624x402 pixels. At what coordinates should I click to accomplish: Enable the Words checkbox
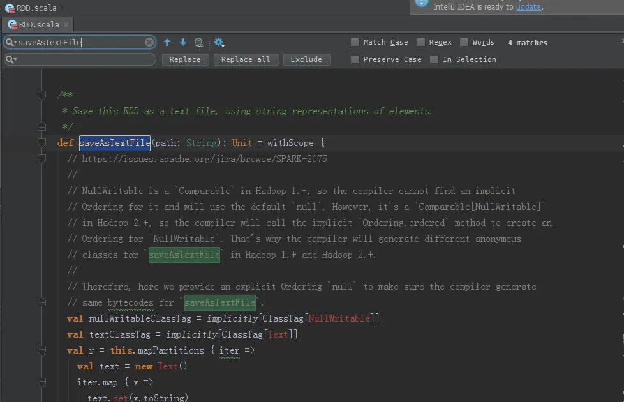[464, 42]
